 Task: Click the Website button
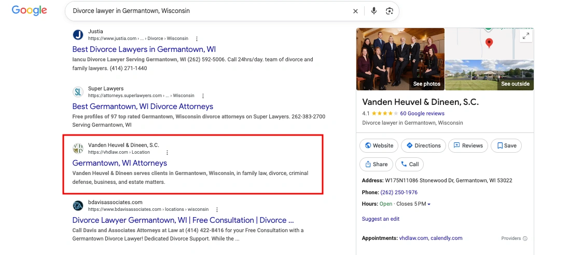[x=379, y=145]
